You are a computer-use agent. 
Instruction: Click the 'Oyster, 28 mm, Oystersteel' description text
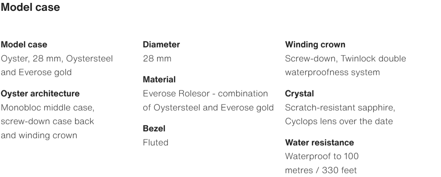click(57, 58)
